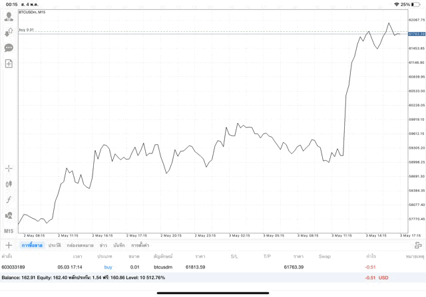The height and width of the screenshot is (297, 426).
Task: Open the objects shapes icon
Action: point(9,215)
